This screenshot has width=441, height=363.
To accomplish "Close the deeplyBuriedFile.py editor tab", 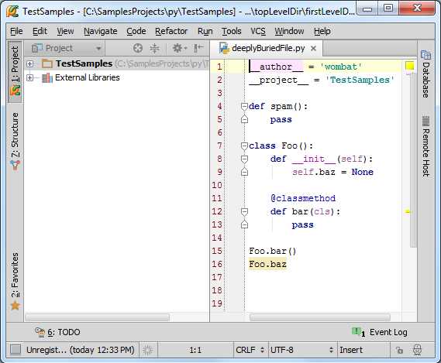I will [x=313, y=49].
